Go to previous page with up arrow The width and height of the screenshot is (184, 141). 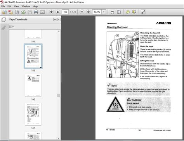coord(51,12)
